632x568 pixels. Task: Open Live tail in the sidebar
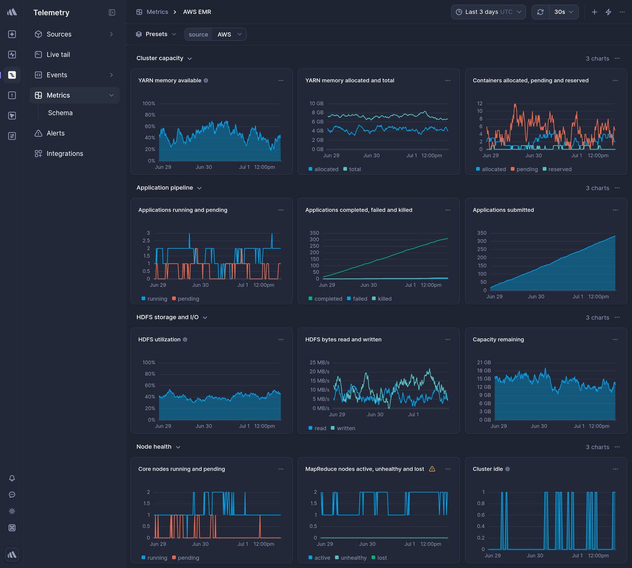[x=74, y=54]
